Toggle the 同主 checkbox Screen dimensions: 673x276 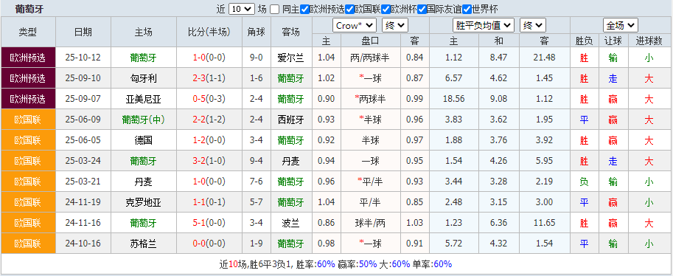[275, 9]
